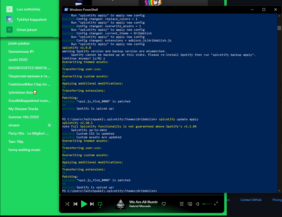This screenshot has width=282, height=217.
Task: Open the play queue
Action: (181, 204)
